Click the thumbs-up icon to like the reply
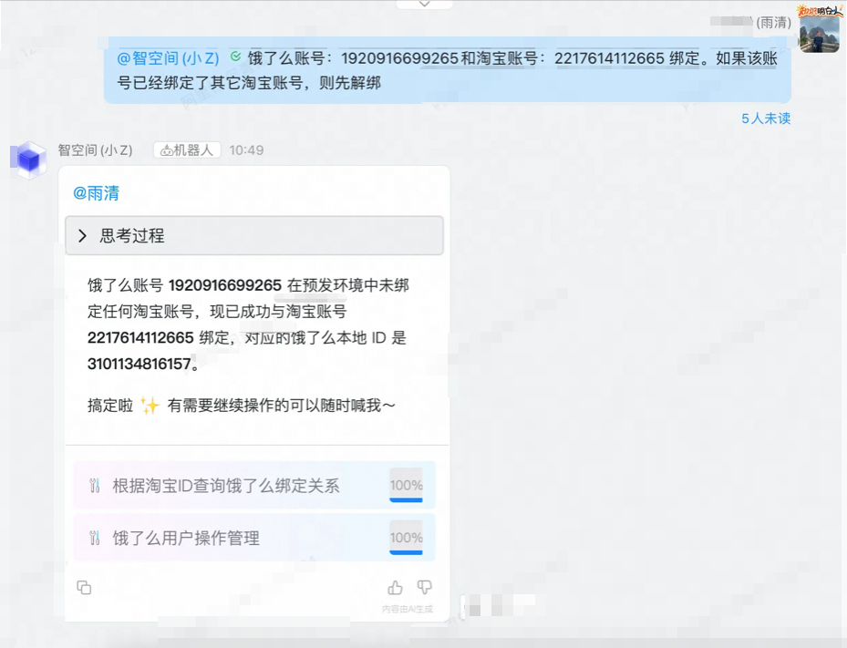 (394, 588)
